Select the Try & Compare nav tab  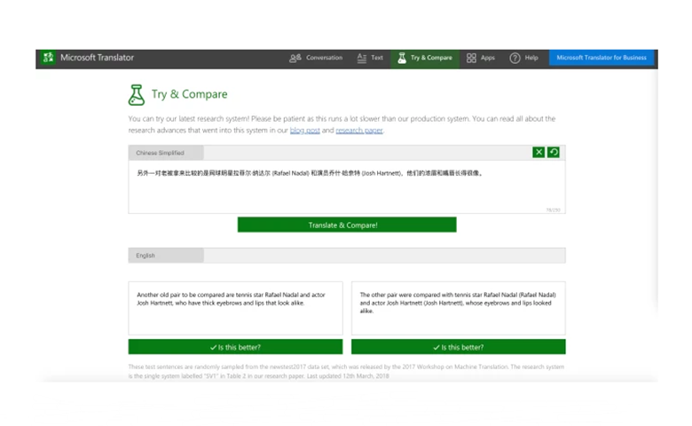click(x=425, y=58)
